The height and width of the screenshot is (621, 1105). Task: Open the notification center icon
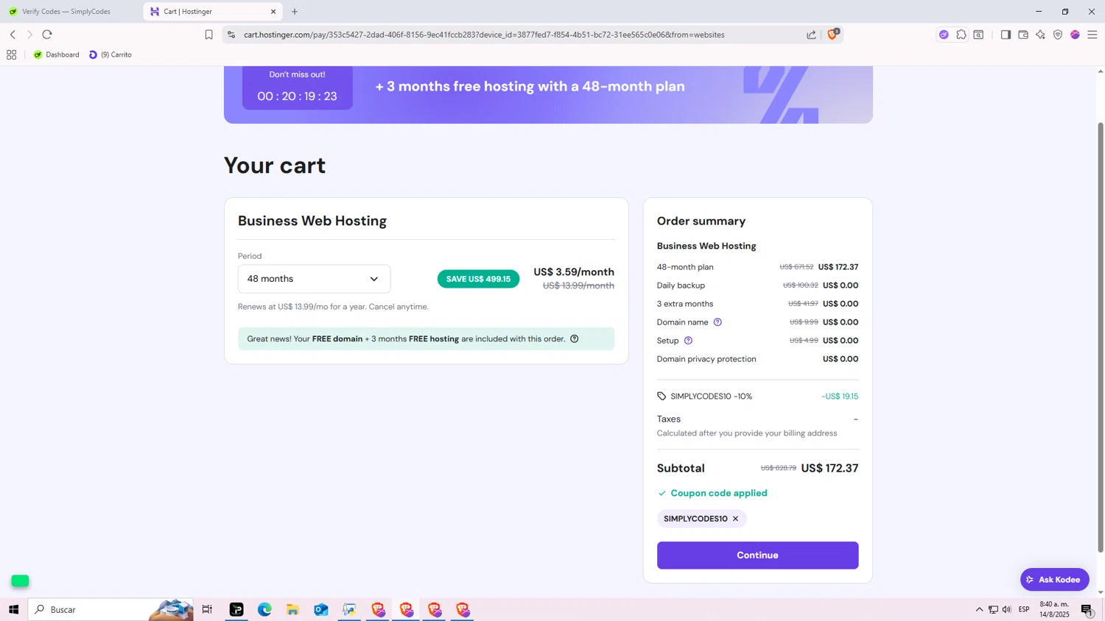pos(1087,609)
